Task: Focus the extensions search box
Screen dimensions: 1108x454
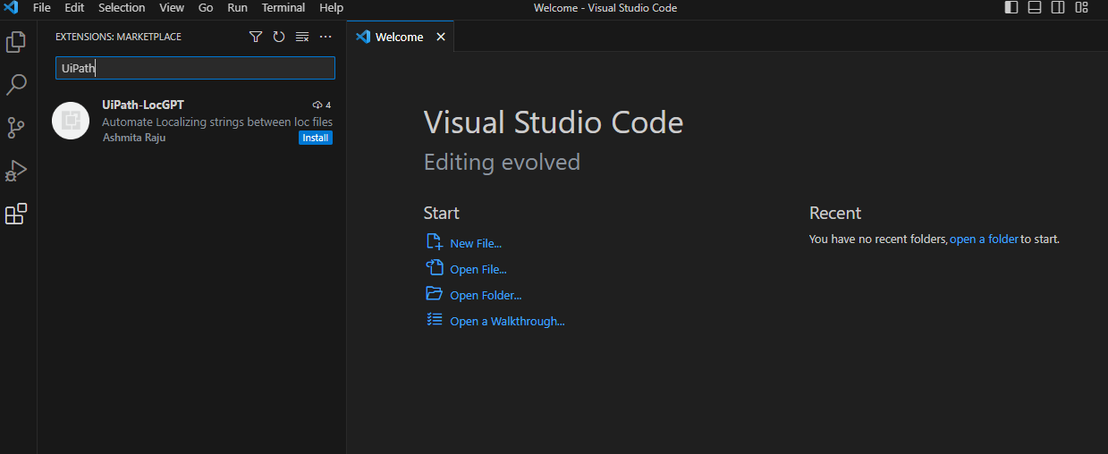Action: pos(195,69)
